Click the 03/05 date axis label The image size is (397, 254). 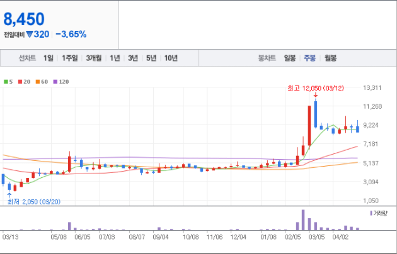(316, 237)
